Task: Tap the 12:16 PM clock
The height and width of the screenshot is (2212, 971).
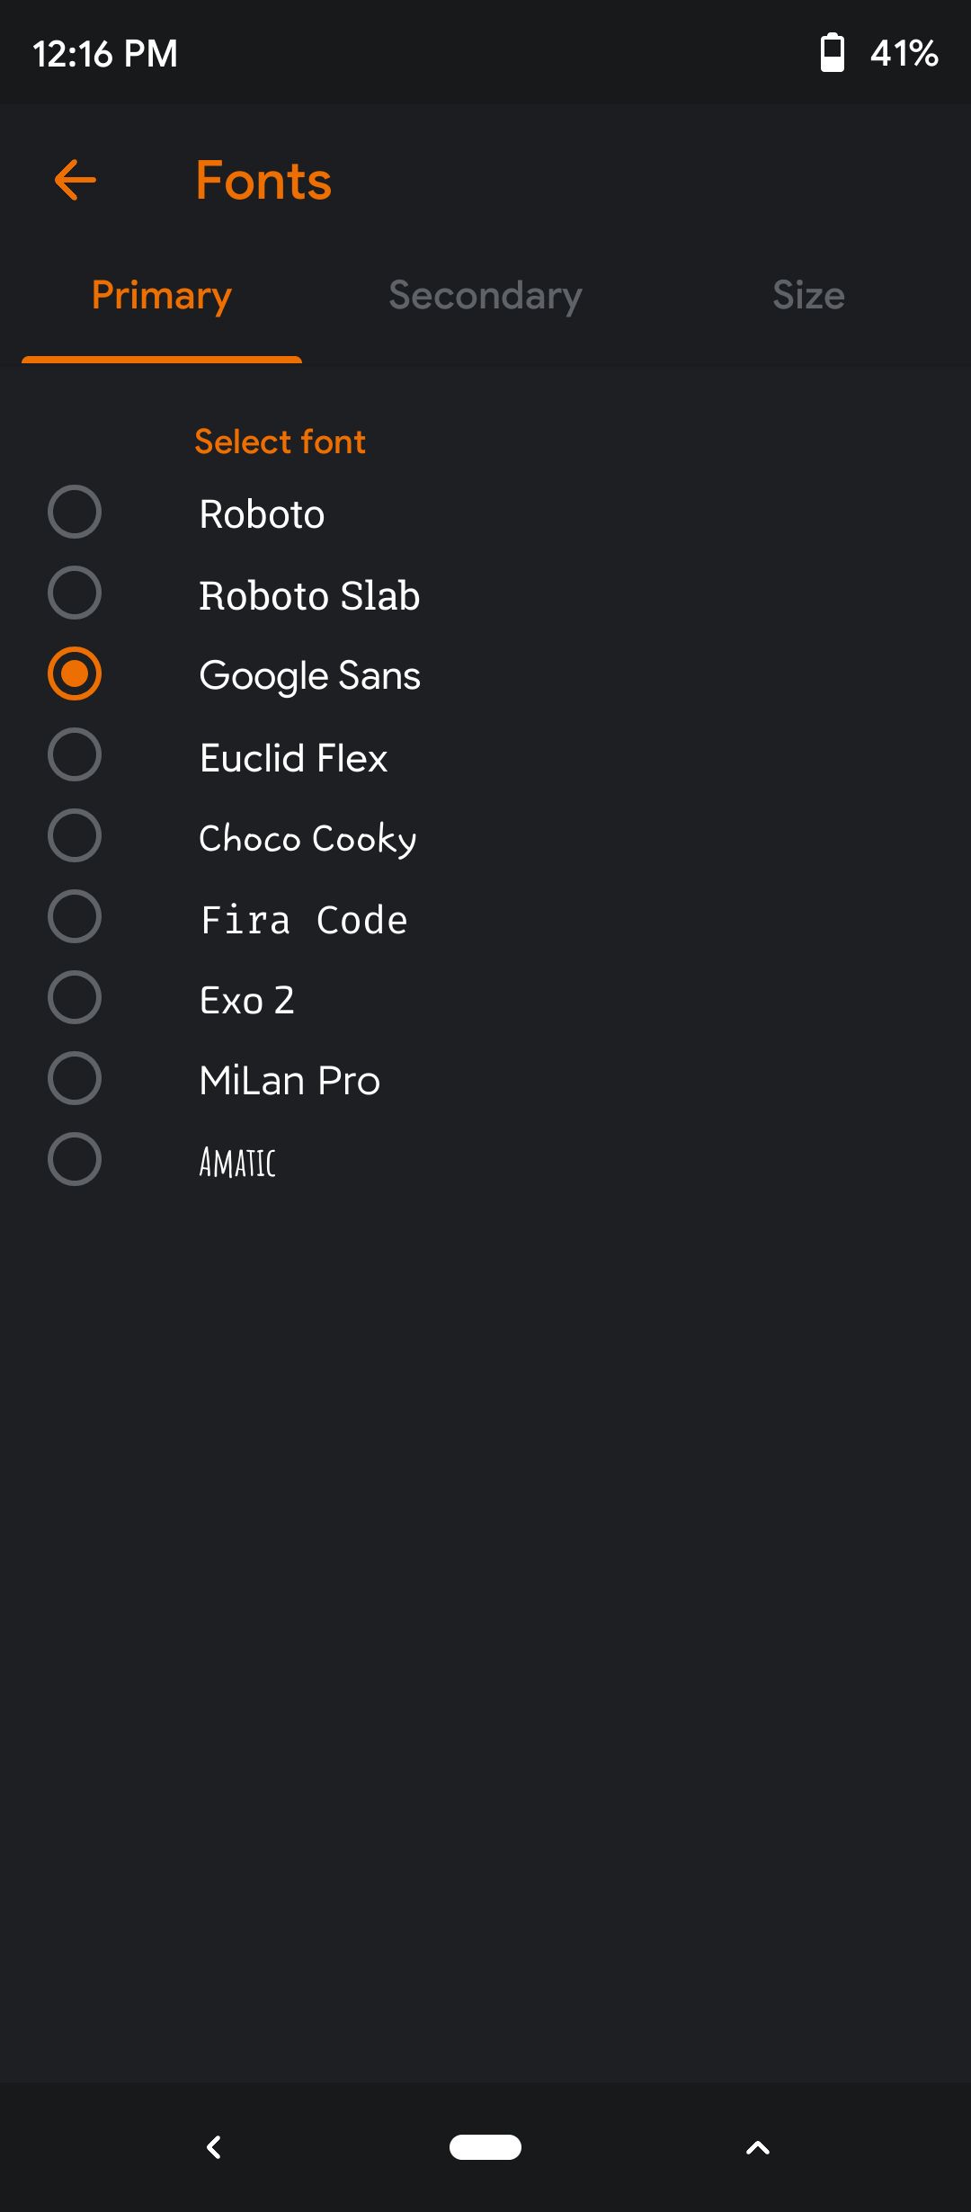Action: 105,53
